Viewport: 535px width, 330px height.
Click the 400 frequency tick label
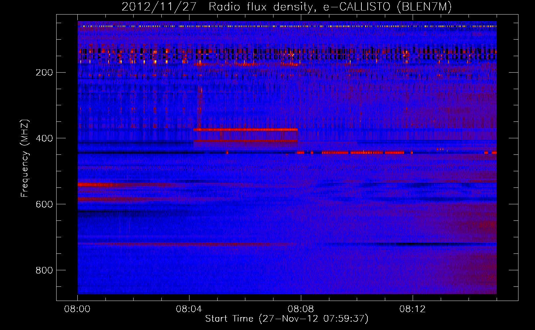point(44,139)
